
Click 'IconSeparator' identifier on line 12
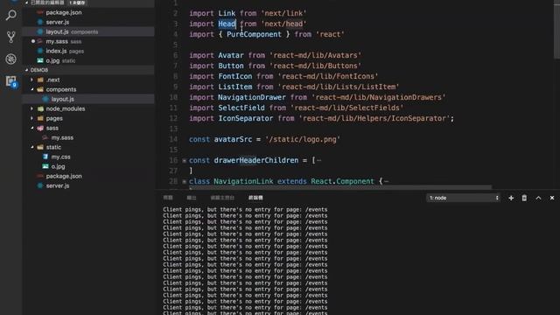245,119
